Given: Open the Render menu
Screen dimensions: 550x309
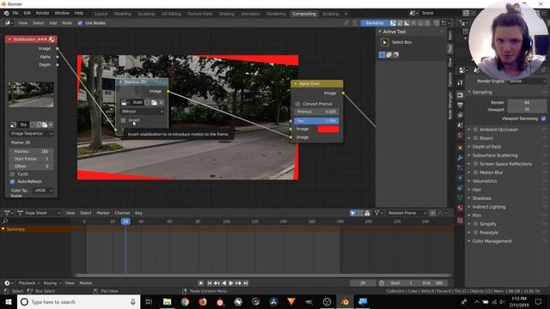Looking at the screenshot, I should click(42, 13).
